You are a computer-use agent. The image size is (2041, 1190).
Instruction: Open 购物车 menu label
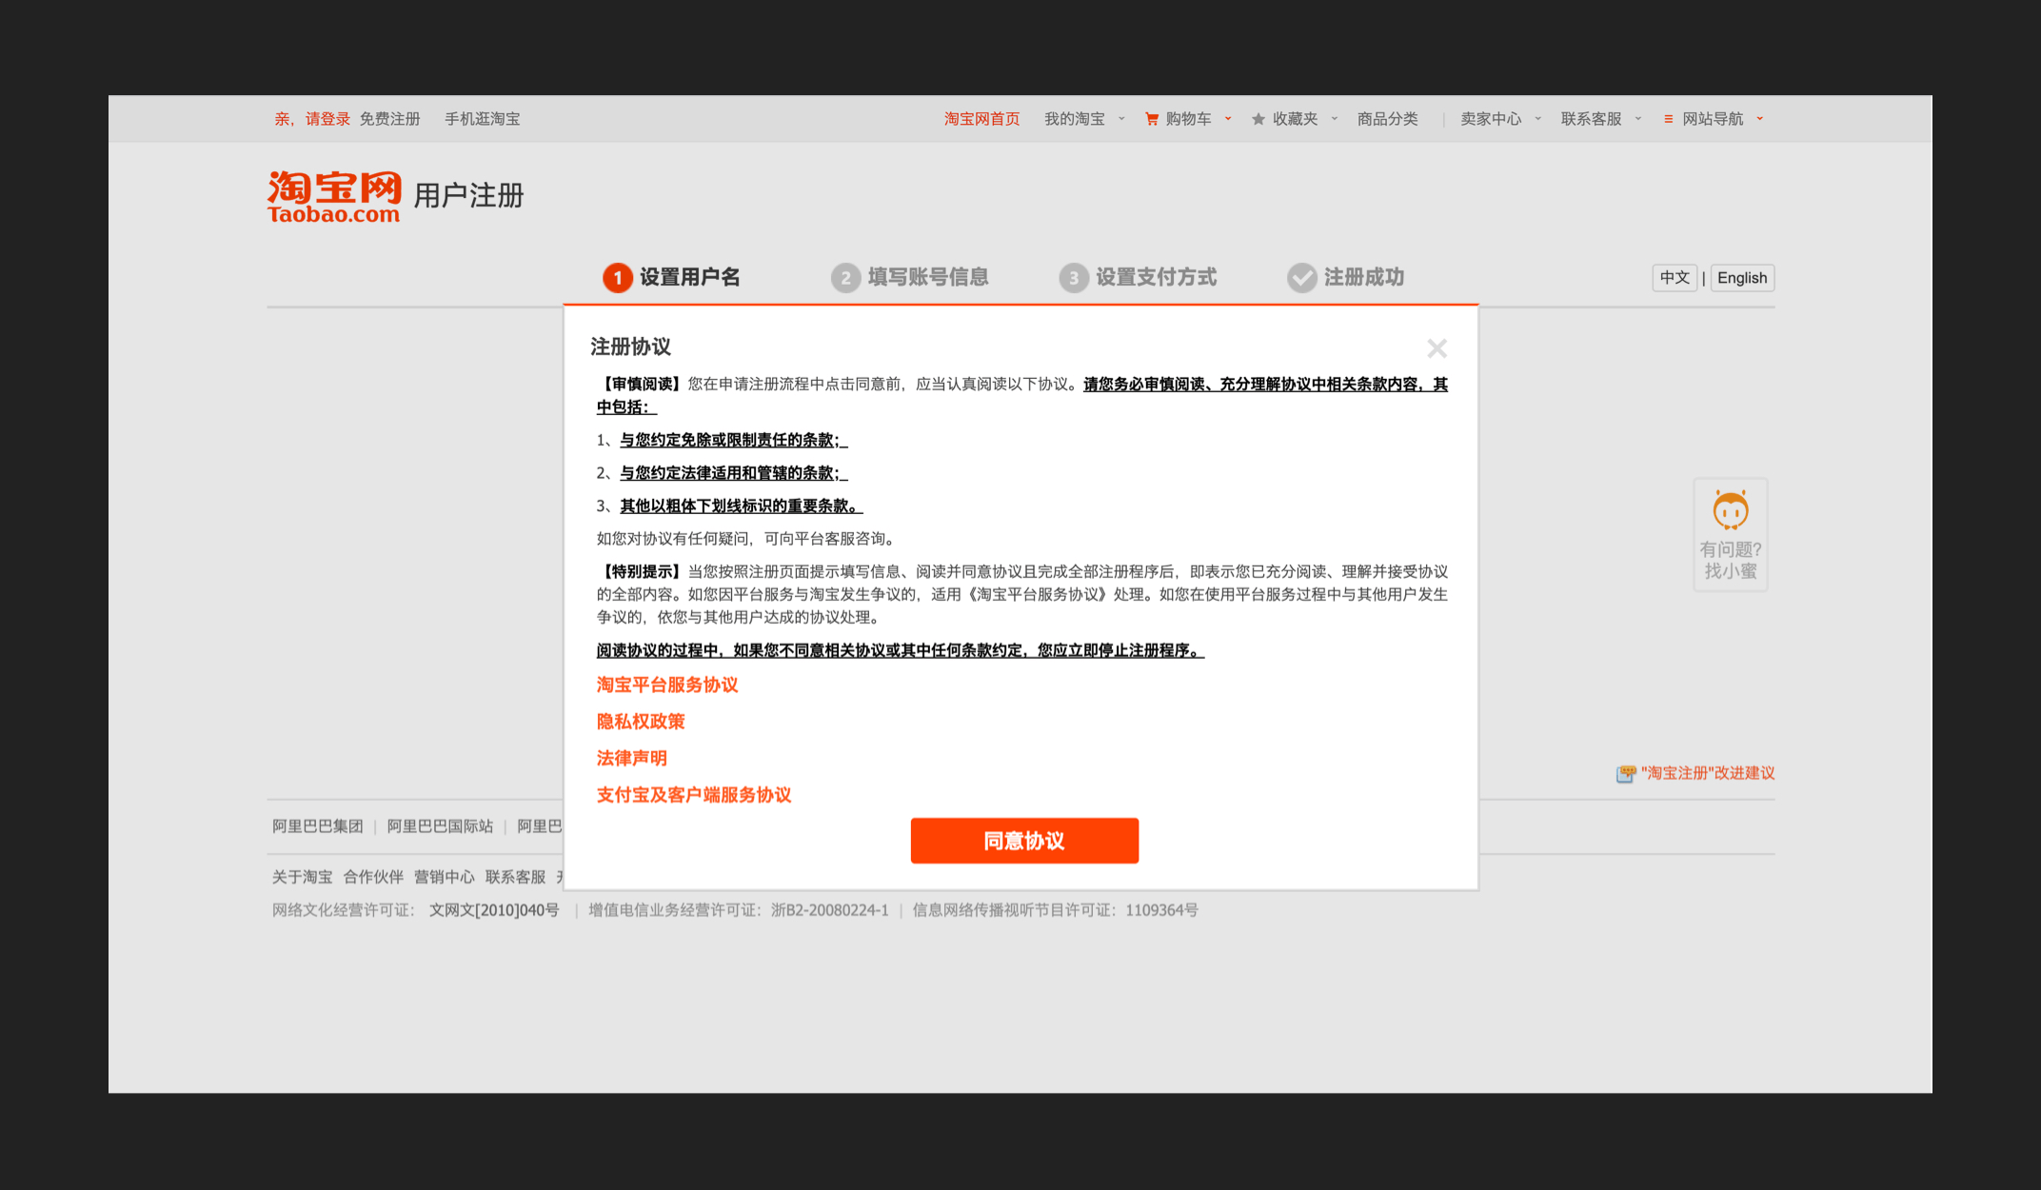(x=1189, y=119)
